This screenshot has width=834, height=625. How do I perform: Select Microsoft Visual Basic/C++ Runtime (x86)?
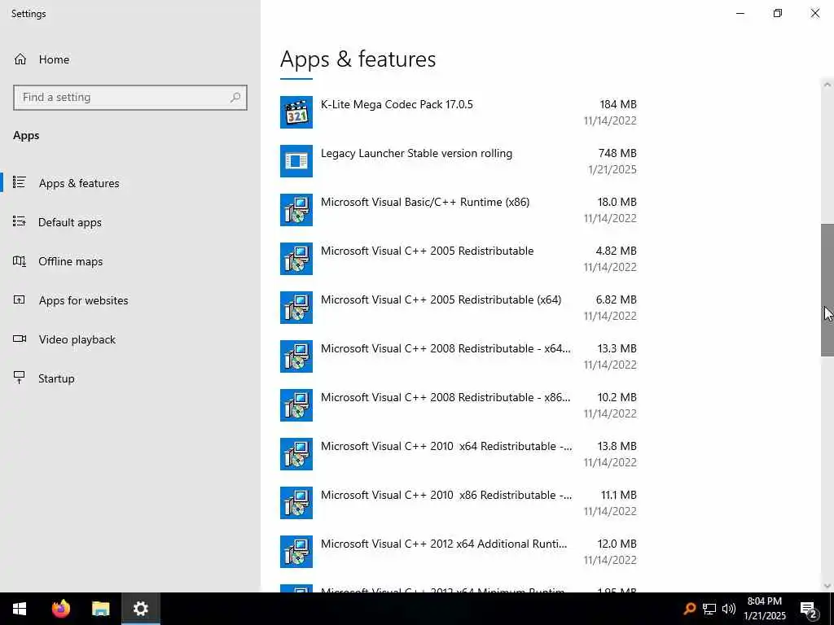459,210
